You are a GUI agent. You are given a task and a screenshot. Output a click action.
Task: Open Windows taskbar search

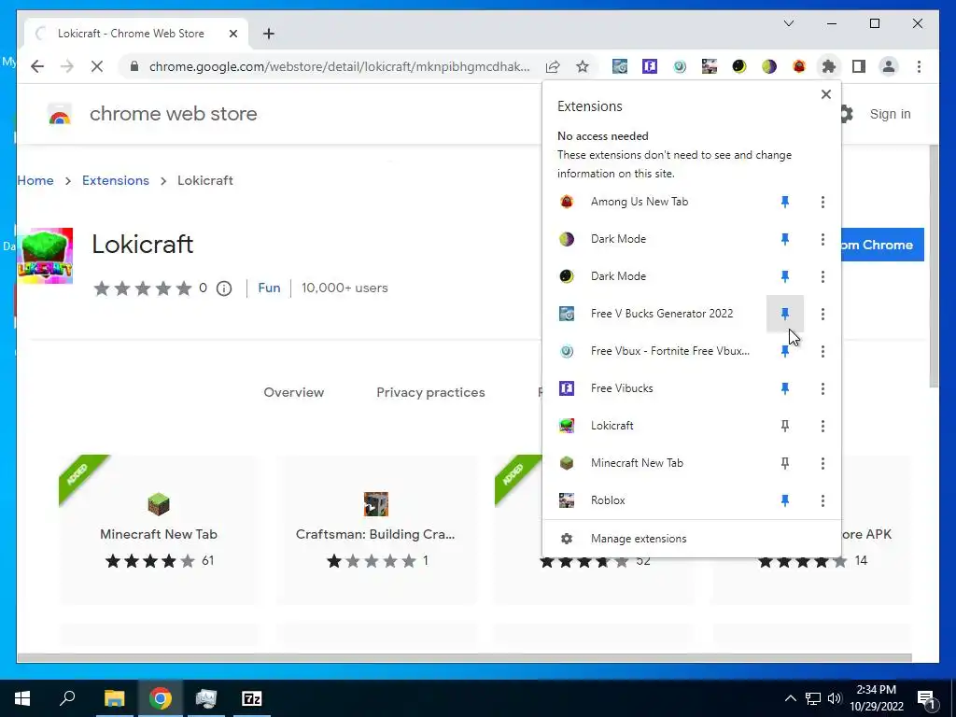[x=67, y=698]
